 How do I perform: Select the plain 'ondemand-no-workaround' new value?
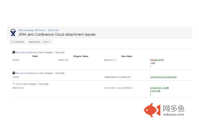(118, 77)
